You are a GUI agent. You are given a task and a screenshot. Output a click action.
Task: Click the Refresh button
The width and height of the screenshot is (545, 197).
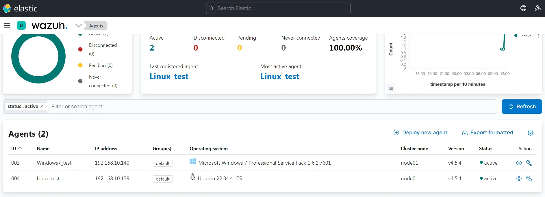pos(522,107)
